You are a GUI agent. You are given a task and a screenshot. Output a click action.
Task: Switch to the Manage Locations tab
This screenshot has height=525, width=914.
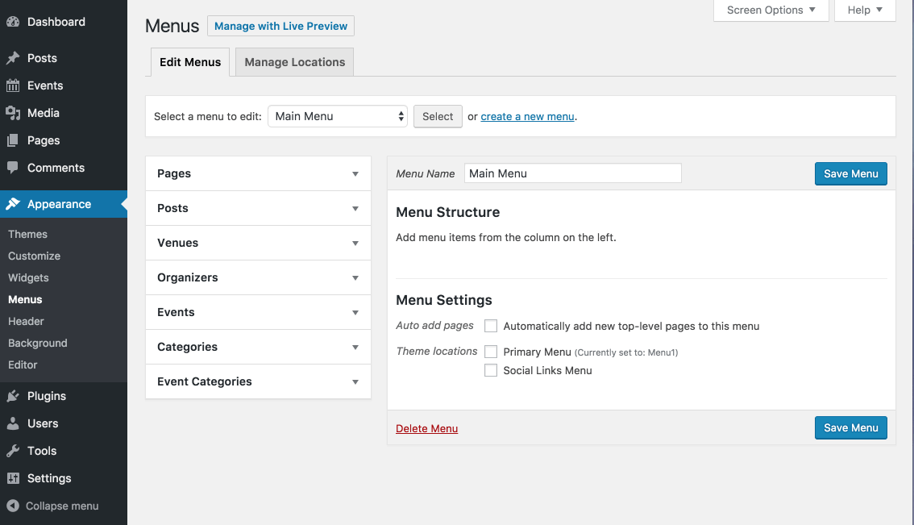tap(293, 61)
